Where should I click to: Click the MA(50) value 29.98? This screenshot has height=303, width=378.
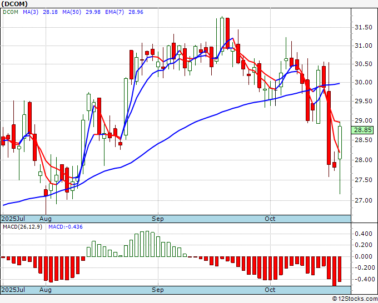(93, 12)
